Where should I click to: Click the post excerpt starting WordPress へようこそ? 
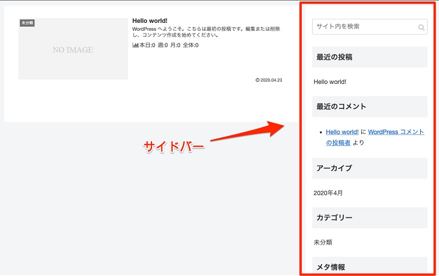point(206,32)
